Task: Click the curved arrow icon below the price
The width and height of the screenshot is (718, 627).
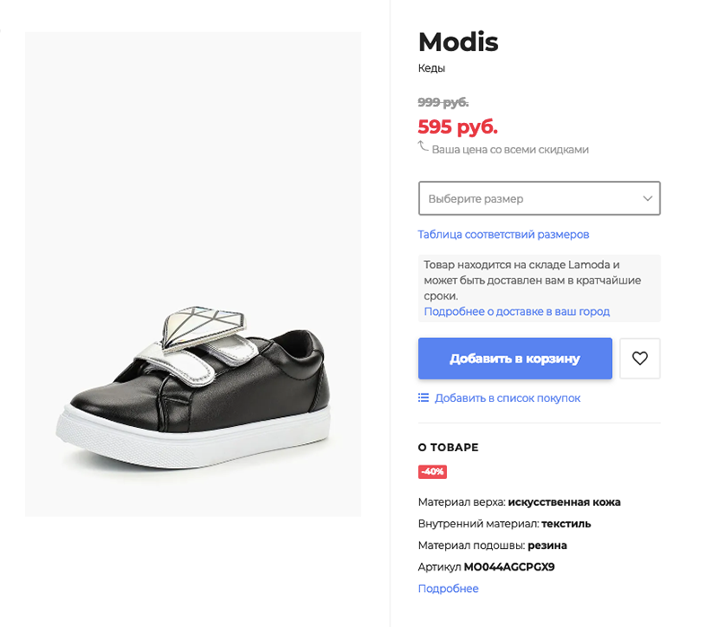Action: 423,146
